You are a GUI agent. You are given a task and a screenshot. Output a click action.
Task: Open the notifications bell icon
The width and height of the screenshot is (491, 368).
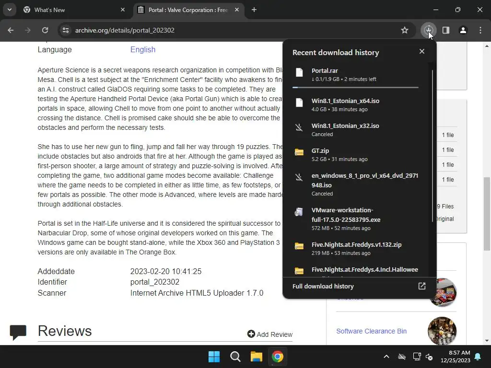point(478,356)
